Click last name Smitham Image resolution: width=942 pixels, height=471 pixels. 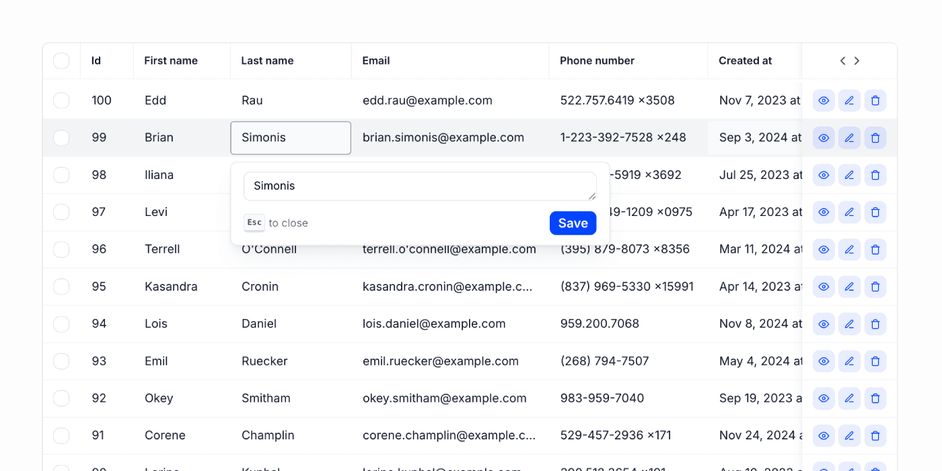[x=266, y=398]
